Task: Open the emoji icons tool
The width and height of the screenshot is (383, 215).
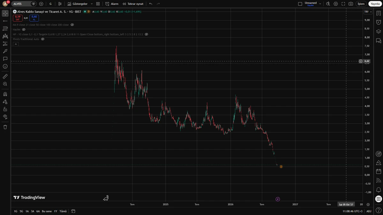Action: (5, 66)
